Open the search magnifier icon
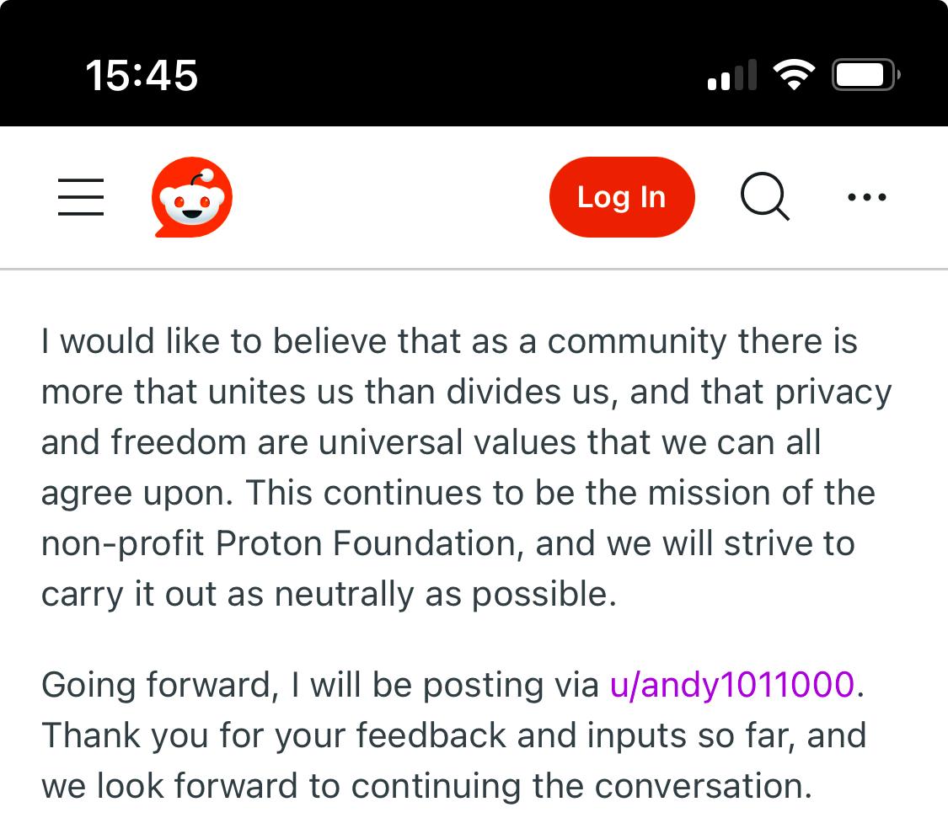The width and height of the screenshot is (948, 834). coord(764,197)
